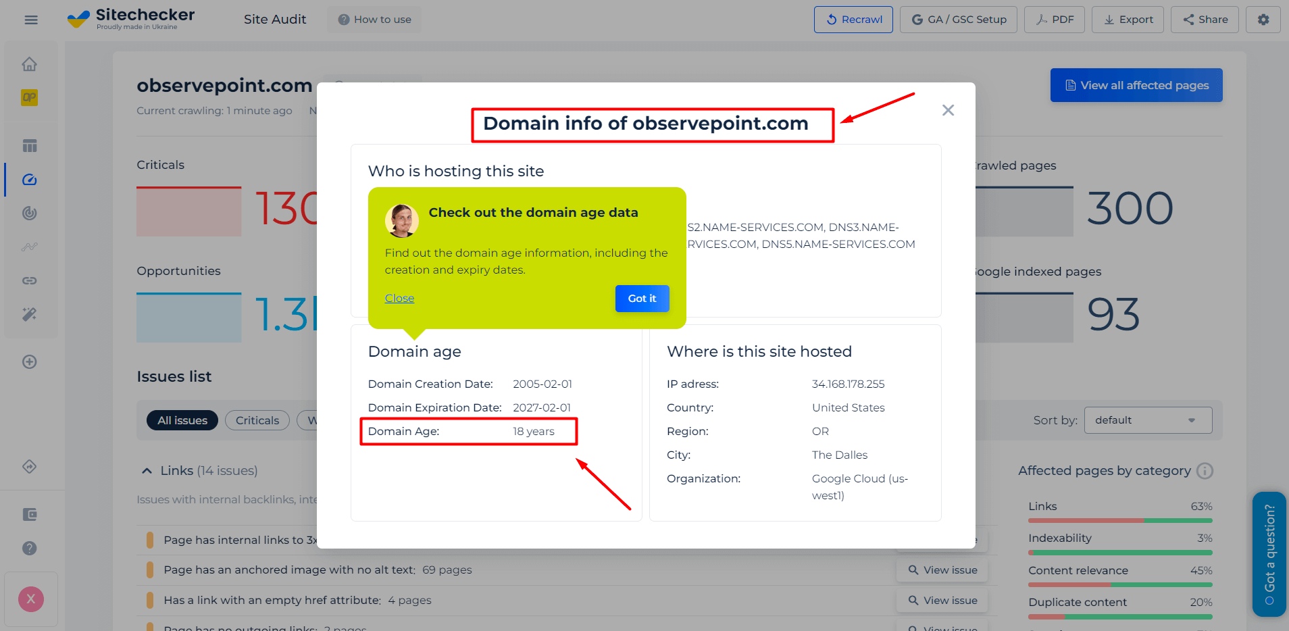Click the Domain Age 18 years value
1289x631 pixels.
click(x=534, y=431)
